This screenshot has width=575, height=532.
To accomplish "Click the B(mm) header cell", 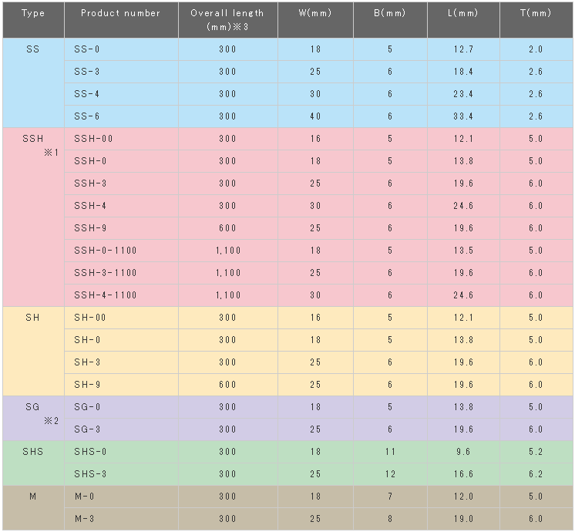I will 390,13.
